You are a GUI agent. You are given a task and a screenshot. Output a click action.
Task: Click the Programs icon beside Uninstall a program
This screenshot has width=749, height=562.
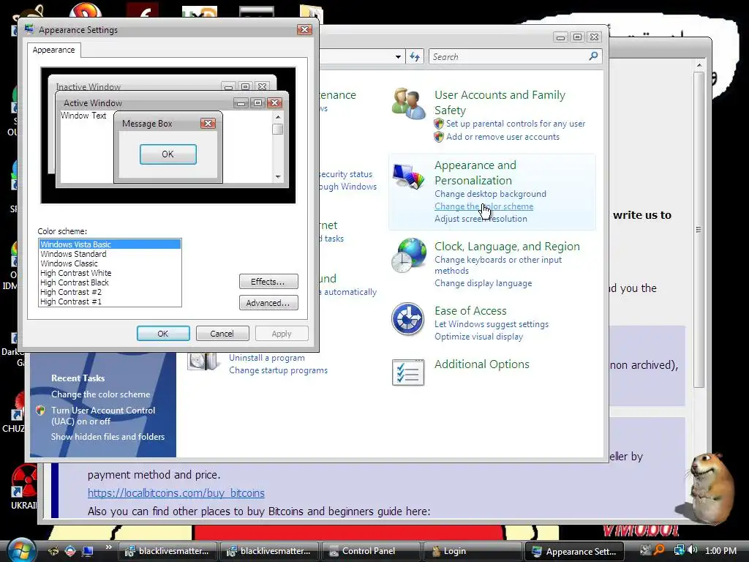click(x=203, y=361)
